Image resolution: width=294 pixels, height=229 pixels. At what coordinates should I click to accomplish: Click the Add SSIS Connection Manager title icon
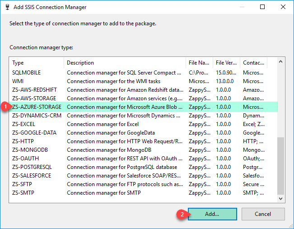click(x=8, y=7)
